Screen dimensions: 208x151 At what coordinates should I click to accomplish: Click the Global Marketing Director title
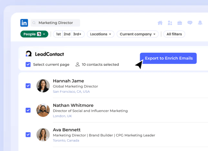tap(75, 86)
